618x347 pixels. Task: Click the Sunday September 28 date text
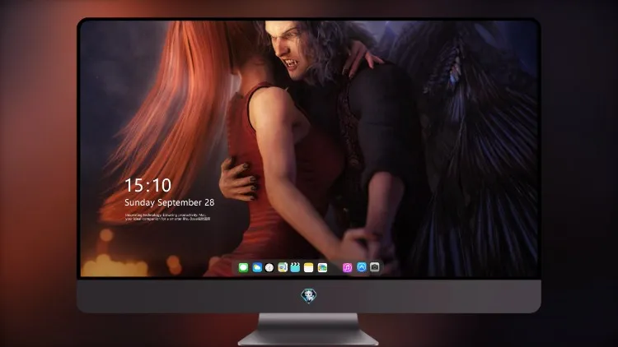pyautogui.click(x=170, y=202)
